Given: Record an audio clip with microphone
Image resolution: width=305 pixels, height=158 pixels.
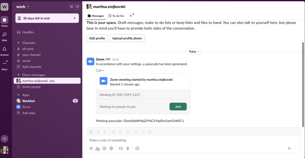Looking at the screenshot, I should click(x=128, y=148).
